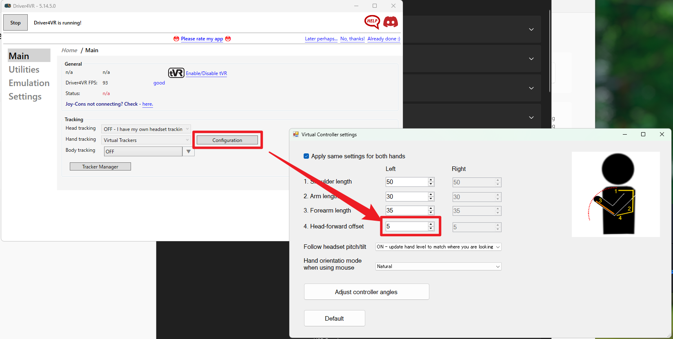Image resolution: width=673 pixels, height=339 pixels.
Task: Increase Left Head-forward offset up arrow
Action: 431,224
